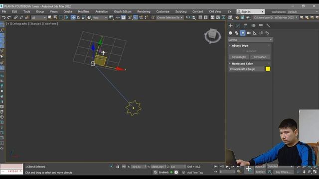Screen dimensions: 319x179
Task: Open the project path dropdown
Action: pyautogui.click(x=276, y=18)
